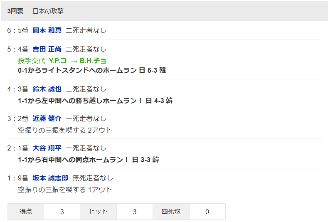Click the 四死球 value of 0
Image resolution: width=328 pixels, height=222 pixels.
point(207,212)
